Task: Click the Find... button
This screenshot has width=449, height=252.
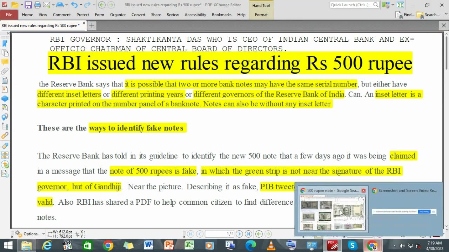Action: click(x=406, y=15)
